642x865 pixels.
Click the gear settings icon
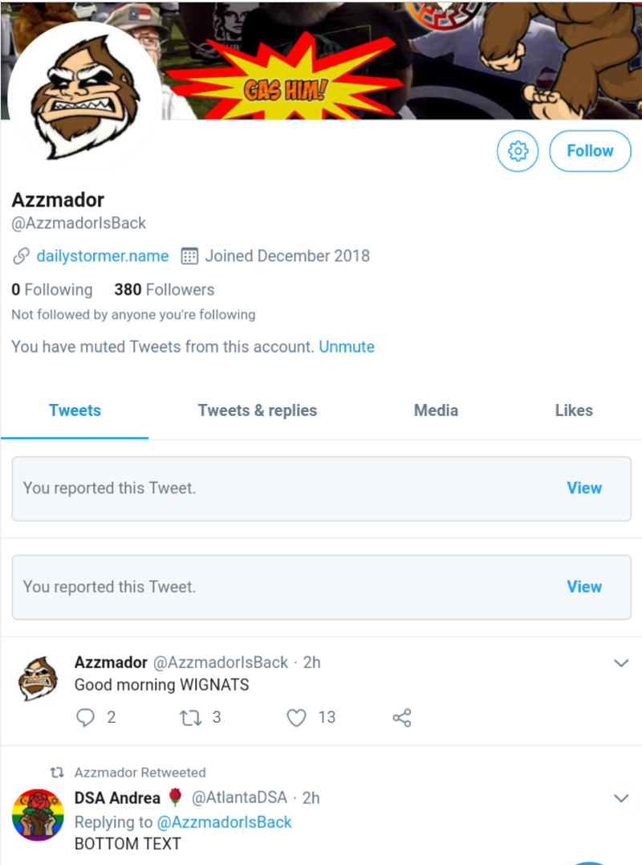[x=518, y=151]
